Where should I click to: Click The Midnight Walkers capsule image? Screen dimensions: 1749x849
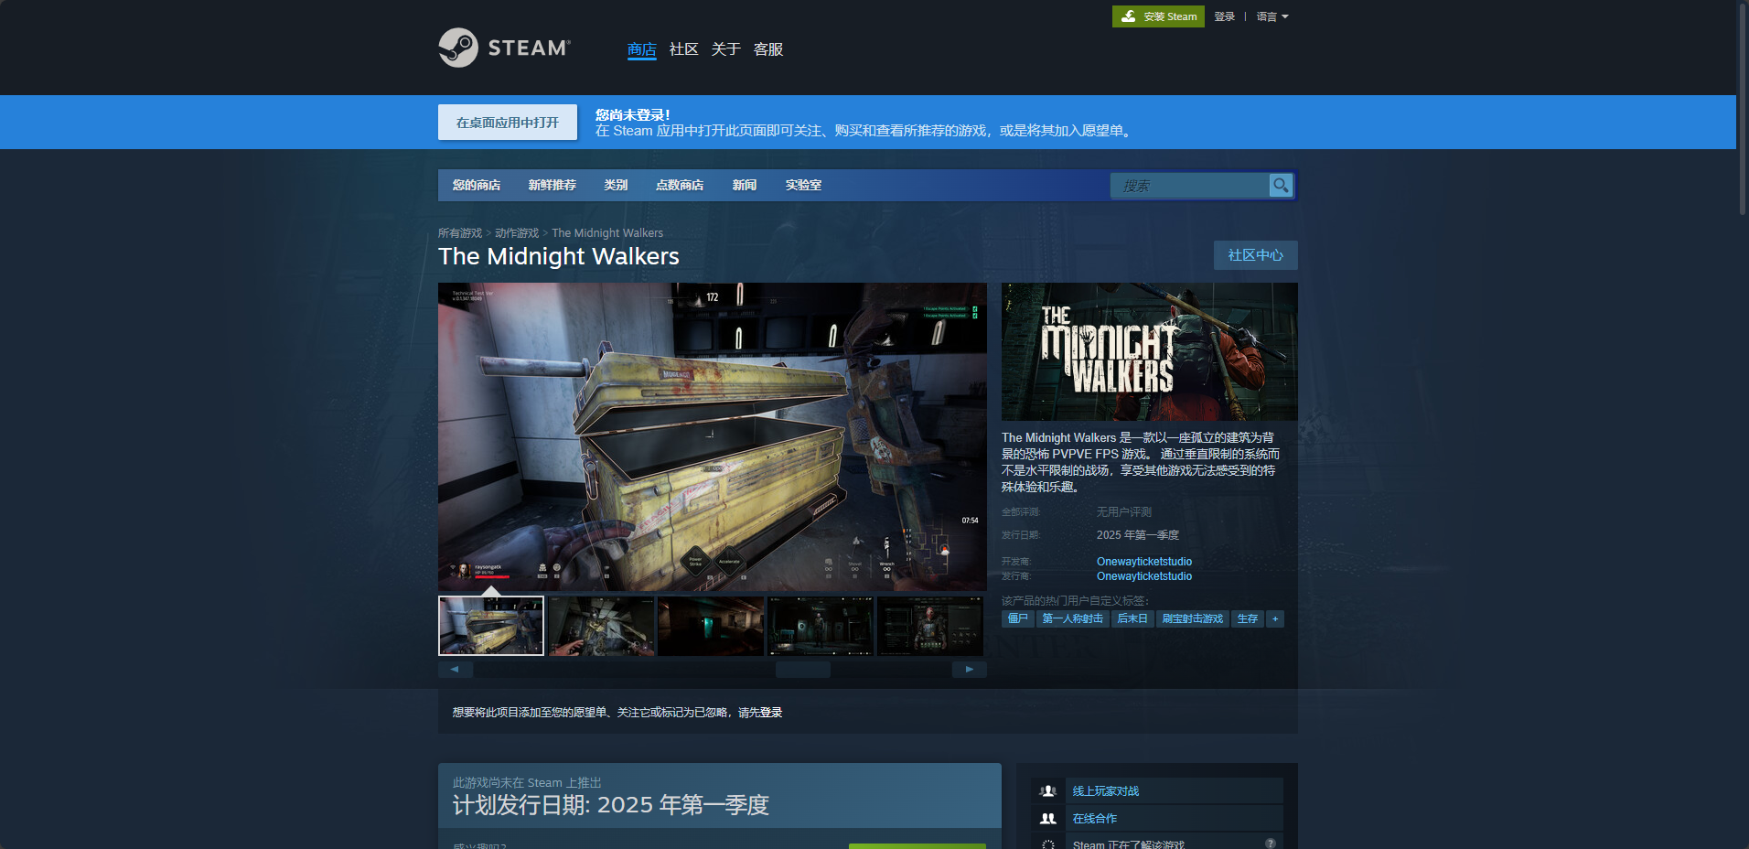(x=1150, y=351)
